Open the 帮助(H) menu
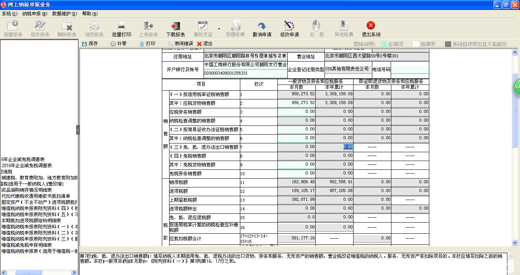520x275 pixels. 90,14
